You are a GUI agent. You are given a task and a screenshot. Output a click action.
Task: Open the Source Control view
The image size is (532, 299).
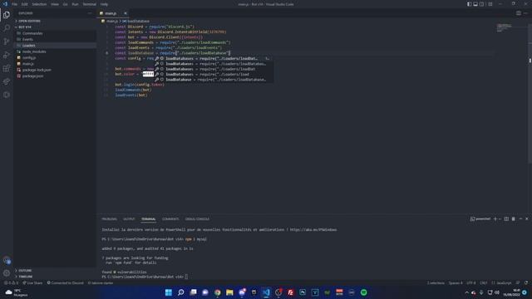pos(7,42)
